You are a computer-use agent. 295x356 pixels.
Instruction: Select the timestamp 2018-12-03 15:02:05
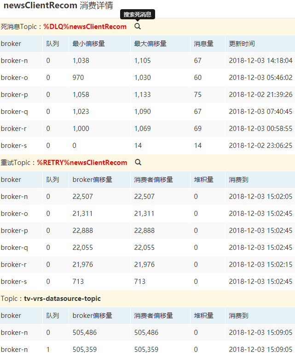pos(260,197)
